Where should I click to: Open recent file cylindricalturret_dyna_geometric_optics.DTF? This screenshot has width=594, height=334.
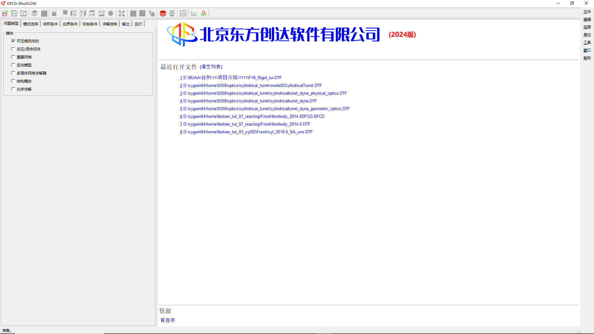[265, 109]
